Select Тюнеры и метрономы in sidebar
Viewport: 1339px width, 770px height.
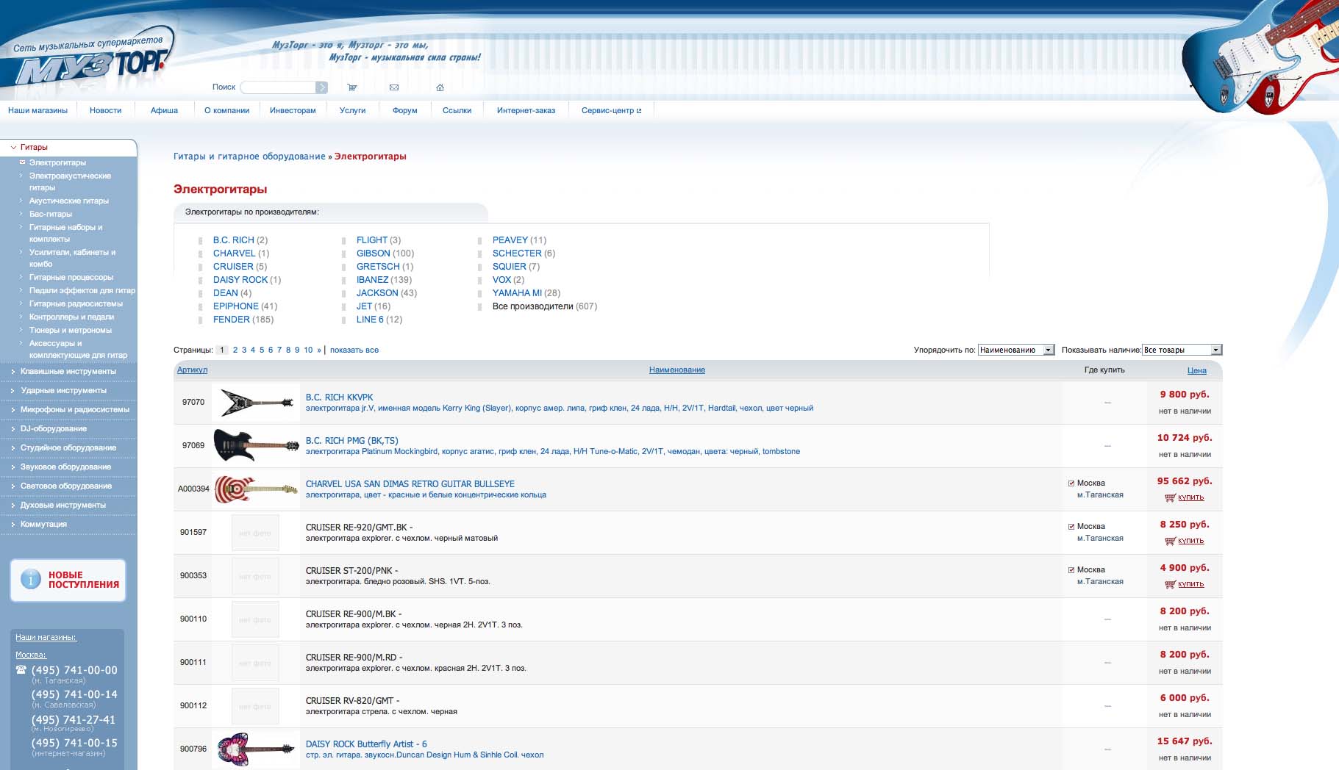tap(71, 331)
